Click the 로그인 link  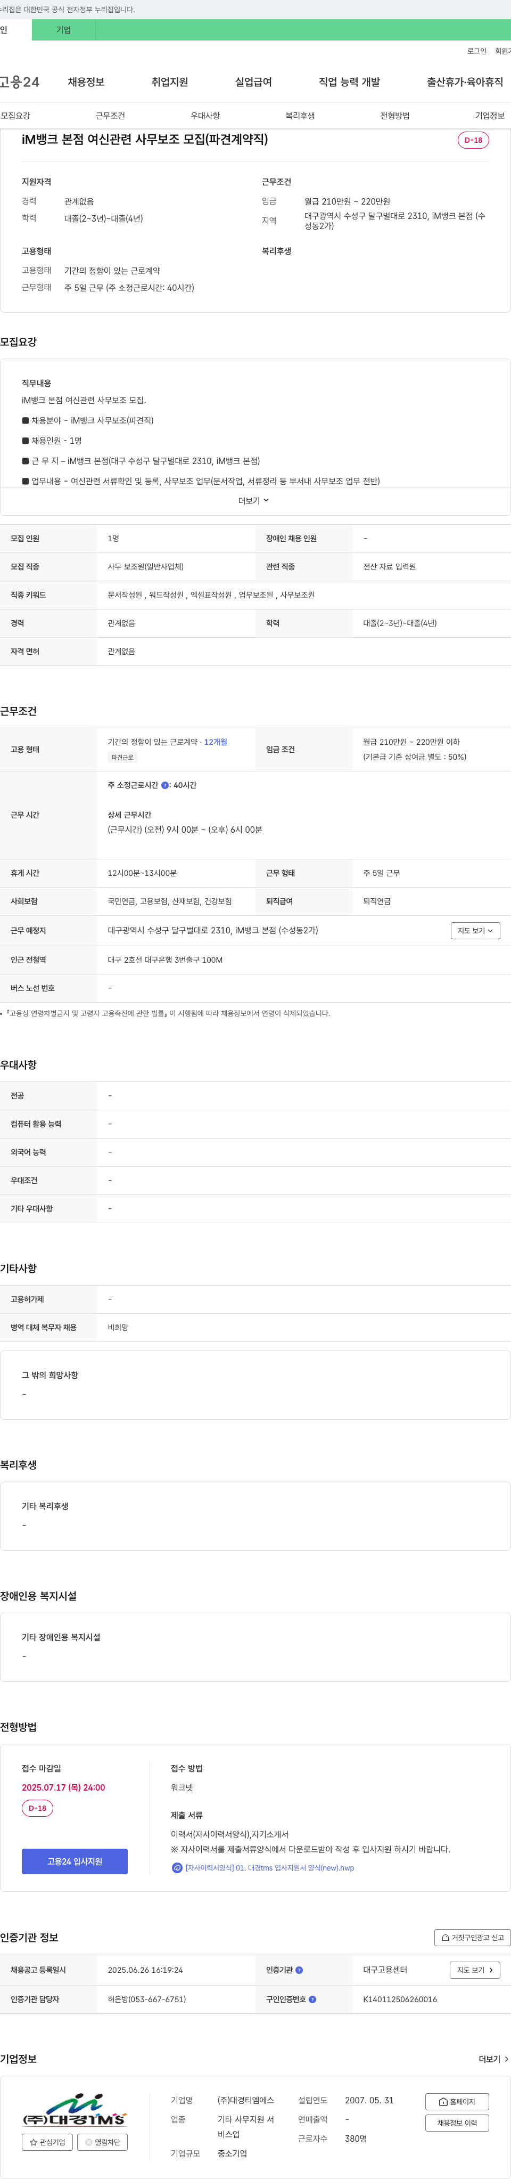tap(476, 52)
